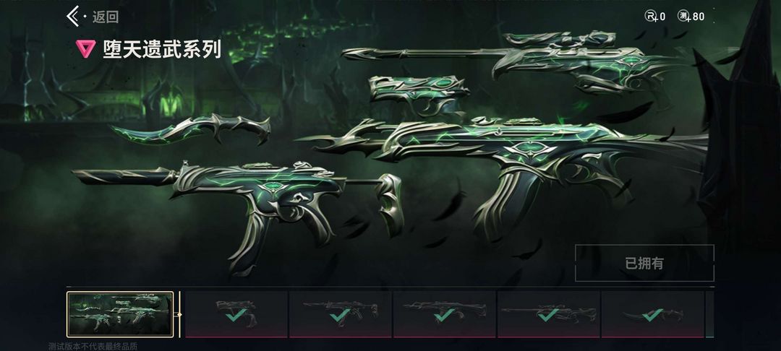Tap the 测 test currency top-up icon
The height and width of the screenshot is (351, 781).
tap(684, 16)
